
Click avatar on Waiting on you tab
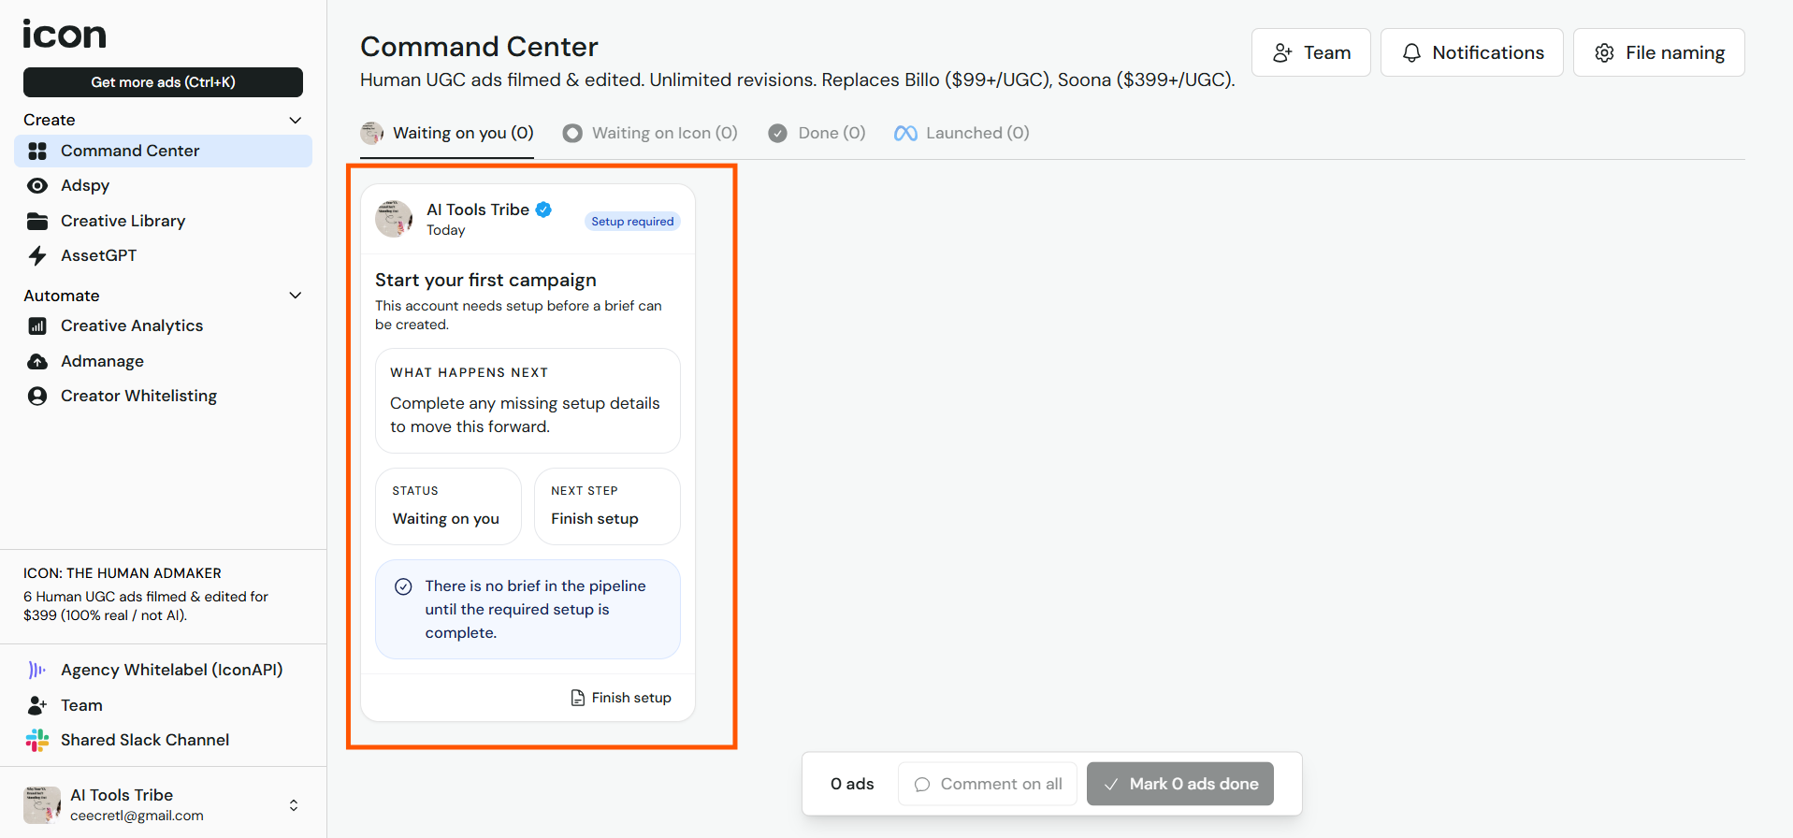(x=372, y=133)
